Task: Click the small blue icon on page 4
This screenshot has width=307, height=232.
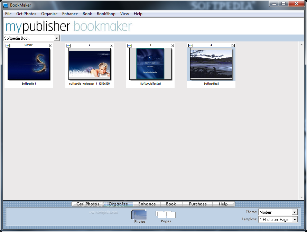Action: [x=190, y=46]
